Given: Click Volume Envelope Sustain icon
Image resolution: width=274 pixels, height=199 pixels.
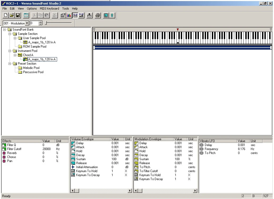Looking at the screenshot, I should click(x=73, y=159).
